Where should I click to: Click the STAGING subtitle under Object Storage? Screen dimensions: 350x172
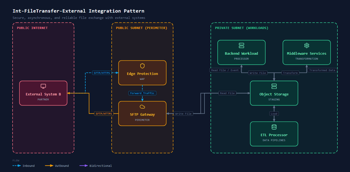[x=274, y=100]
